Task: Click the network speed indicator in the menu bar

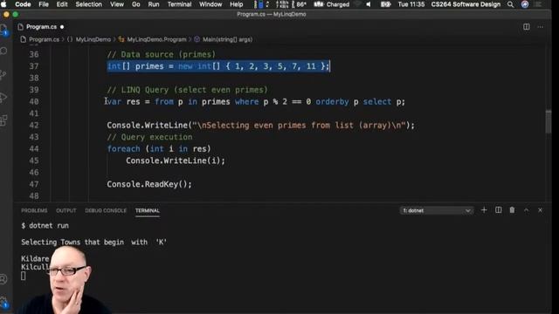Action: 282,4
